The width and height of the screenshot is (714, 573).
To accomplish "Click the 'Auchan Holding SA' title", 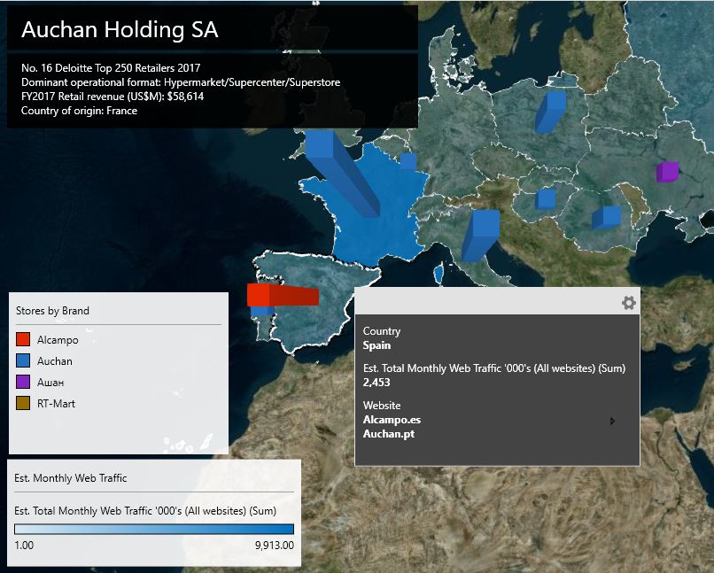I will click(x=120, y=29).
